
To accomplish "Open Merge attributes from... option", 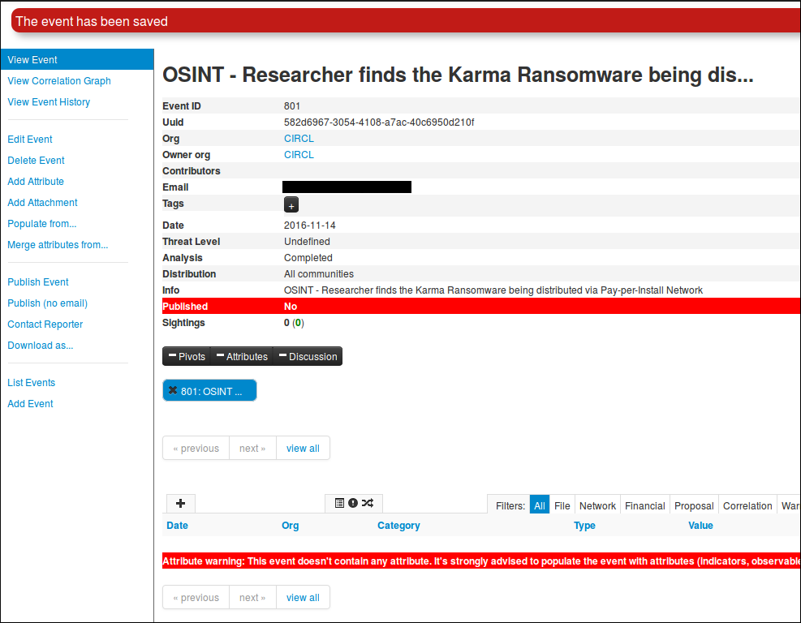I will click(58, 245).
